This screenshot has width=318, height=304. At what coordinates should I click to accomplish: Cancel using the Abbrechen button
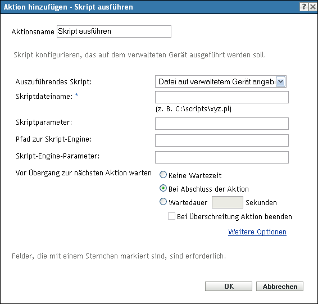tap(280, 286)
